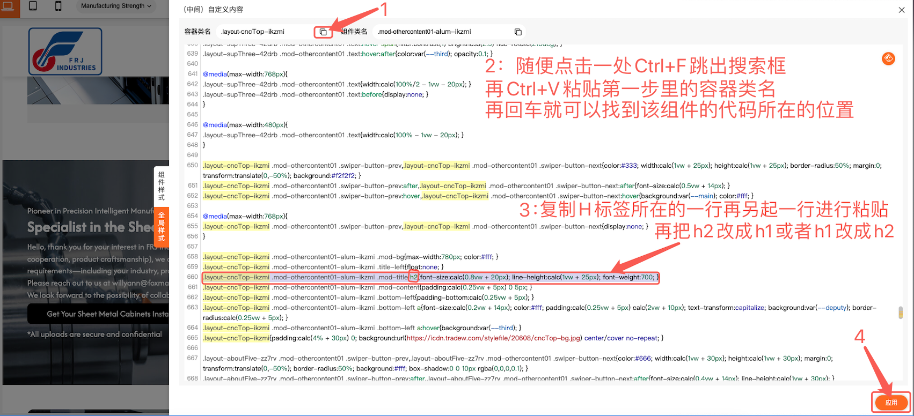This screenshot has height=416, width=914.
Task: Click the 组件类名 text field
Action: [x=440, y=32]
